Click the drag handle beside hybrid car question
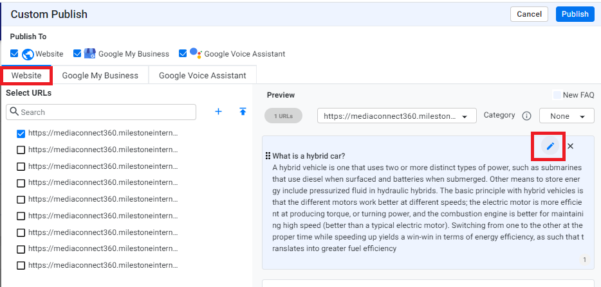 [x=268, y=156]
